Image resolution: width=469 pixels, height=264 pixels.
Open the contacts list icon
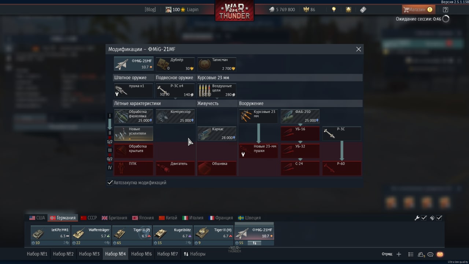pos(421,254)
